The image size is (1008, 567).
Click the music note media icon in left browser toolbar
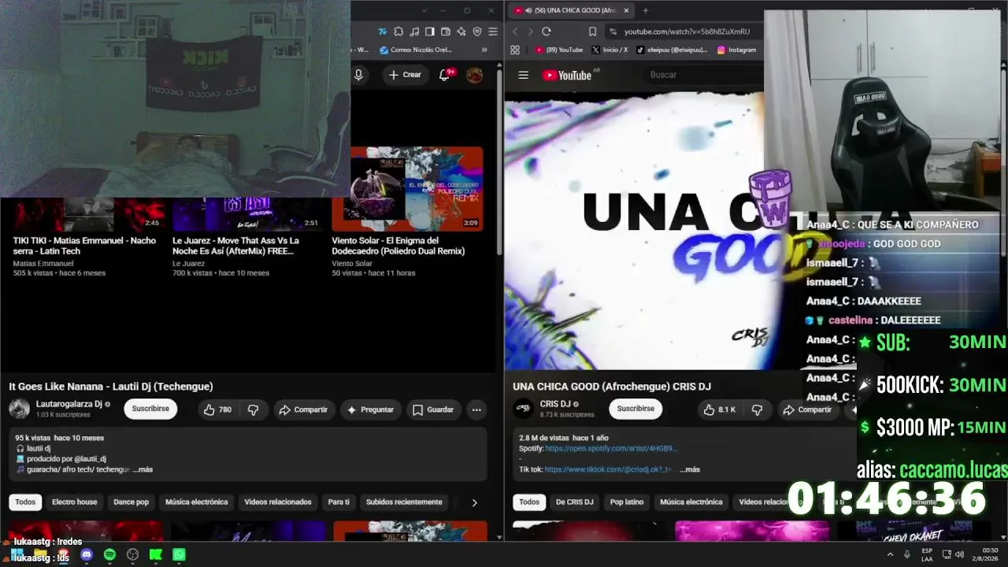414,31
